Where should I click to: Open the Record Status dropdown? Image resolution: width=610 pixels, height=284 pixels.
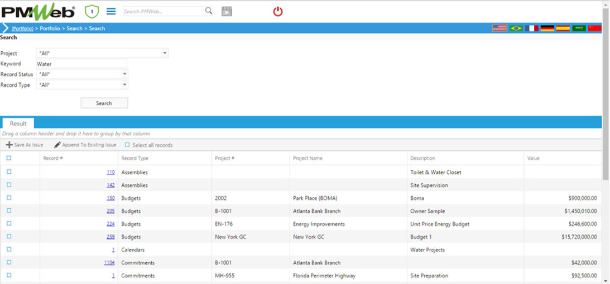coord(124,74)
